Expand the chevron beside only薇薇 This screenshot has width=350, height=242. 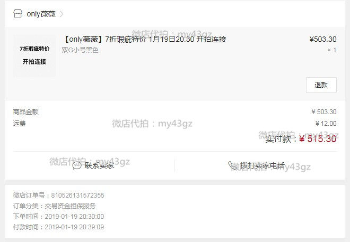point(62,14)
